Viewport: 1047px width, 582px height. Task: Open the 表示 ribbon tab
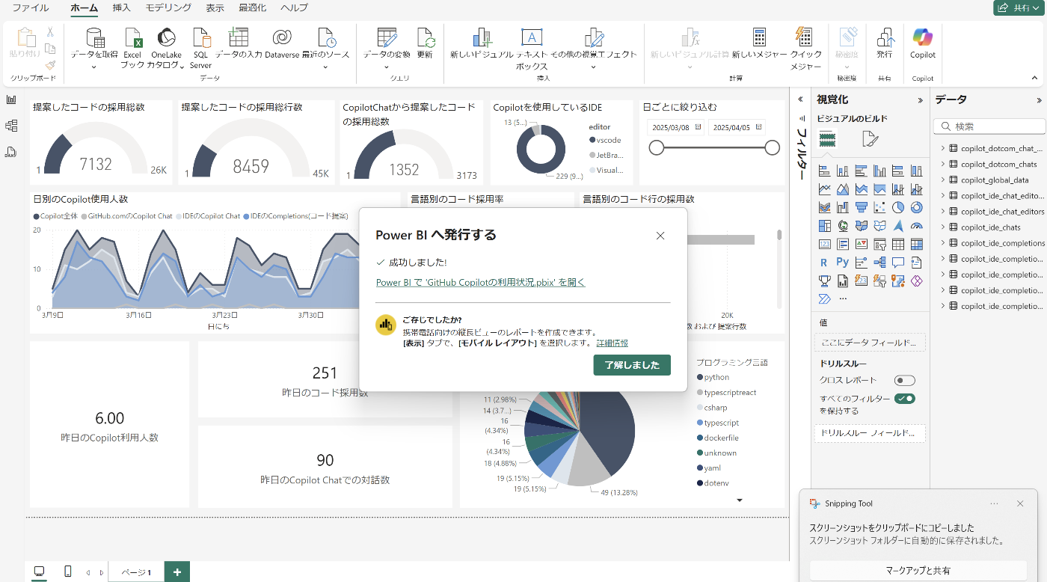point(215,7)
